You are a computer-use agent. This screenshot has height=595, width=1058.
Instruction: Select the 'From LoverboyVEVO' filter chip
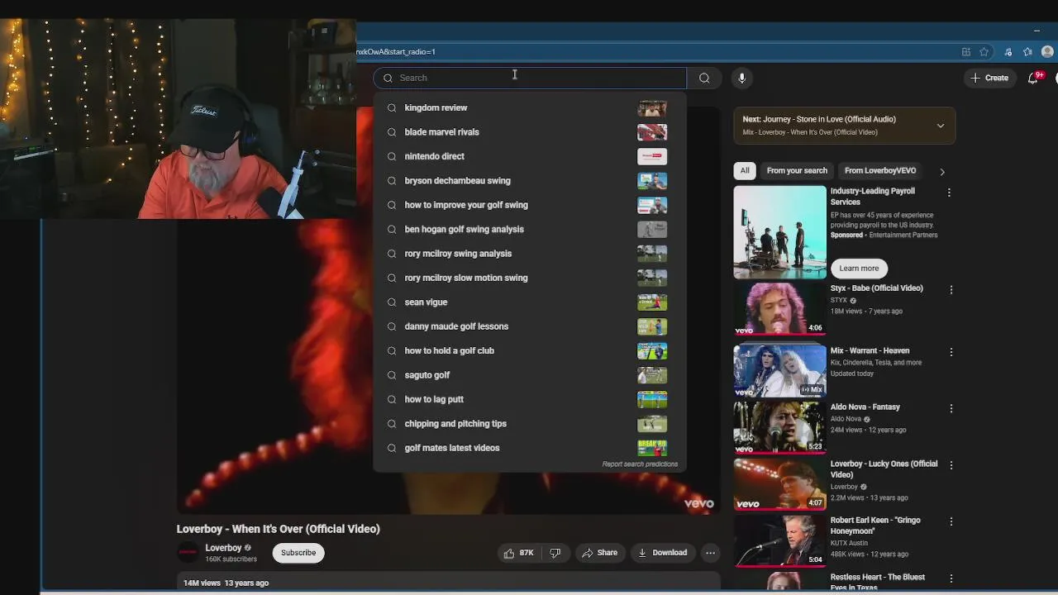pos(880,170)
